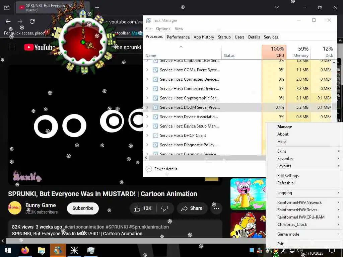Open the Bunny Game channel name link
This screenshot has width=343, height=257.
[x=41, y=205]
